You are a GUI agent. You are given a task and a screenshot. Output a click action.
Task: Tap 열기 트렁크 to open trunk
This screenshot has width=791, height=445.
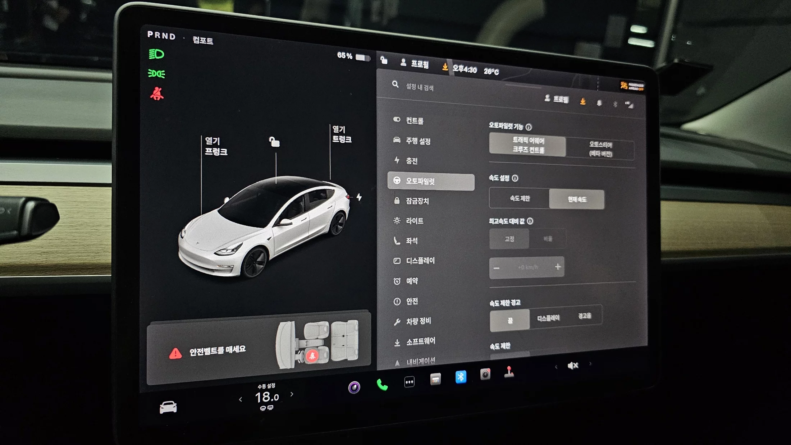[x=341, y=134]
